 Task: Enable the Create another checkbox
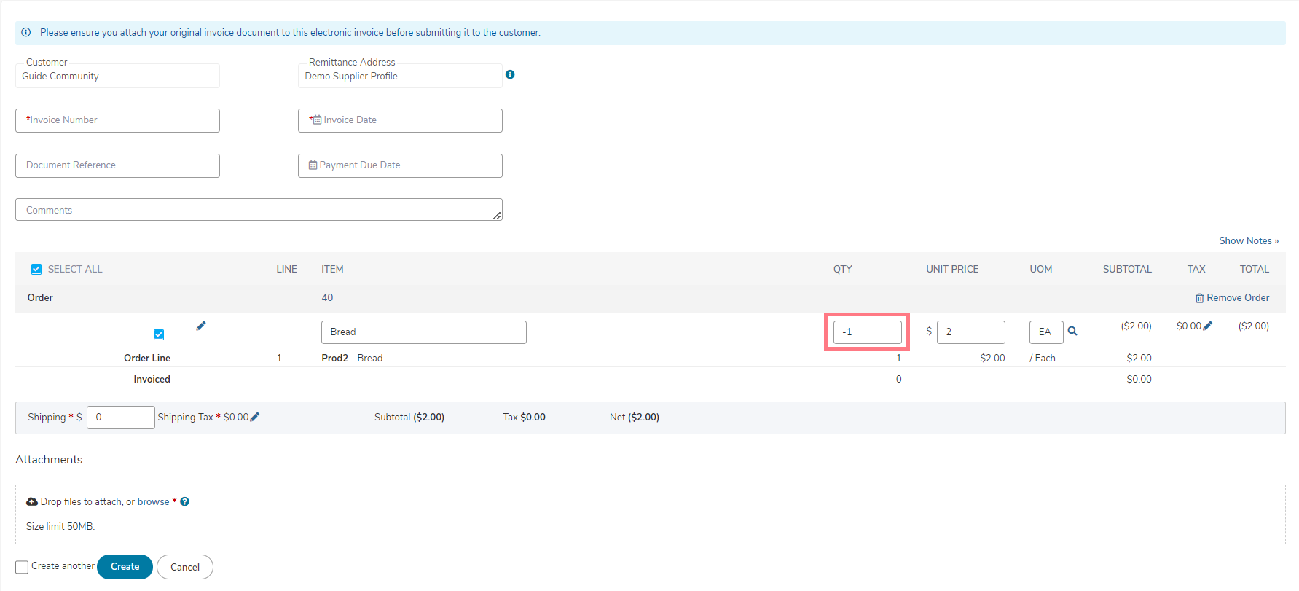22,567
